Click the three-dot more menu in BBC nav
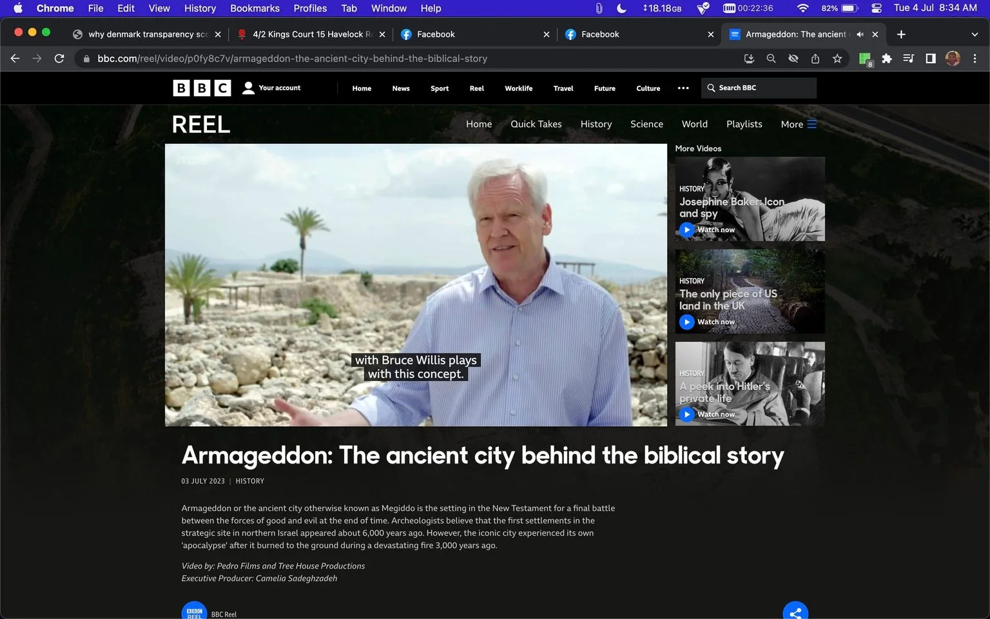 (683, 88)
